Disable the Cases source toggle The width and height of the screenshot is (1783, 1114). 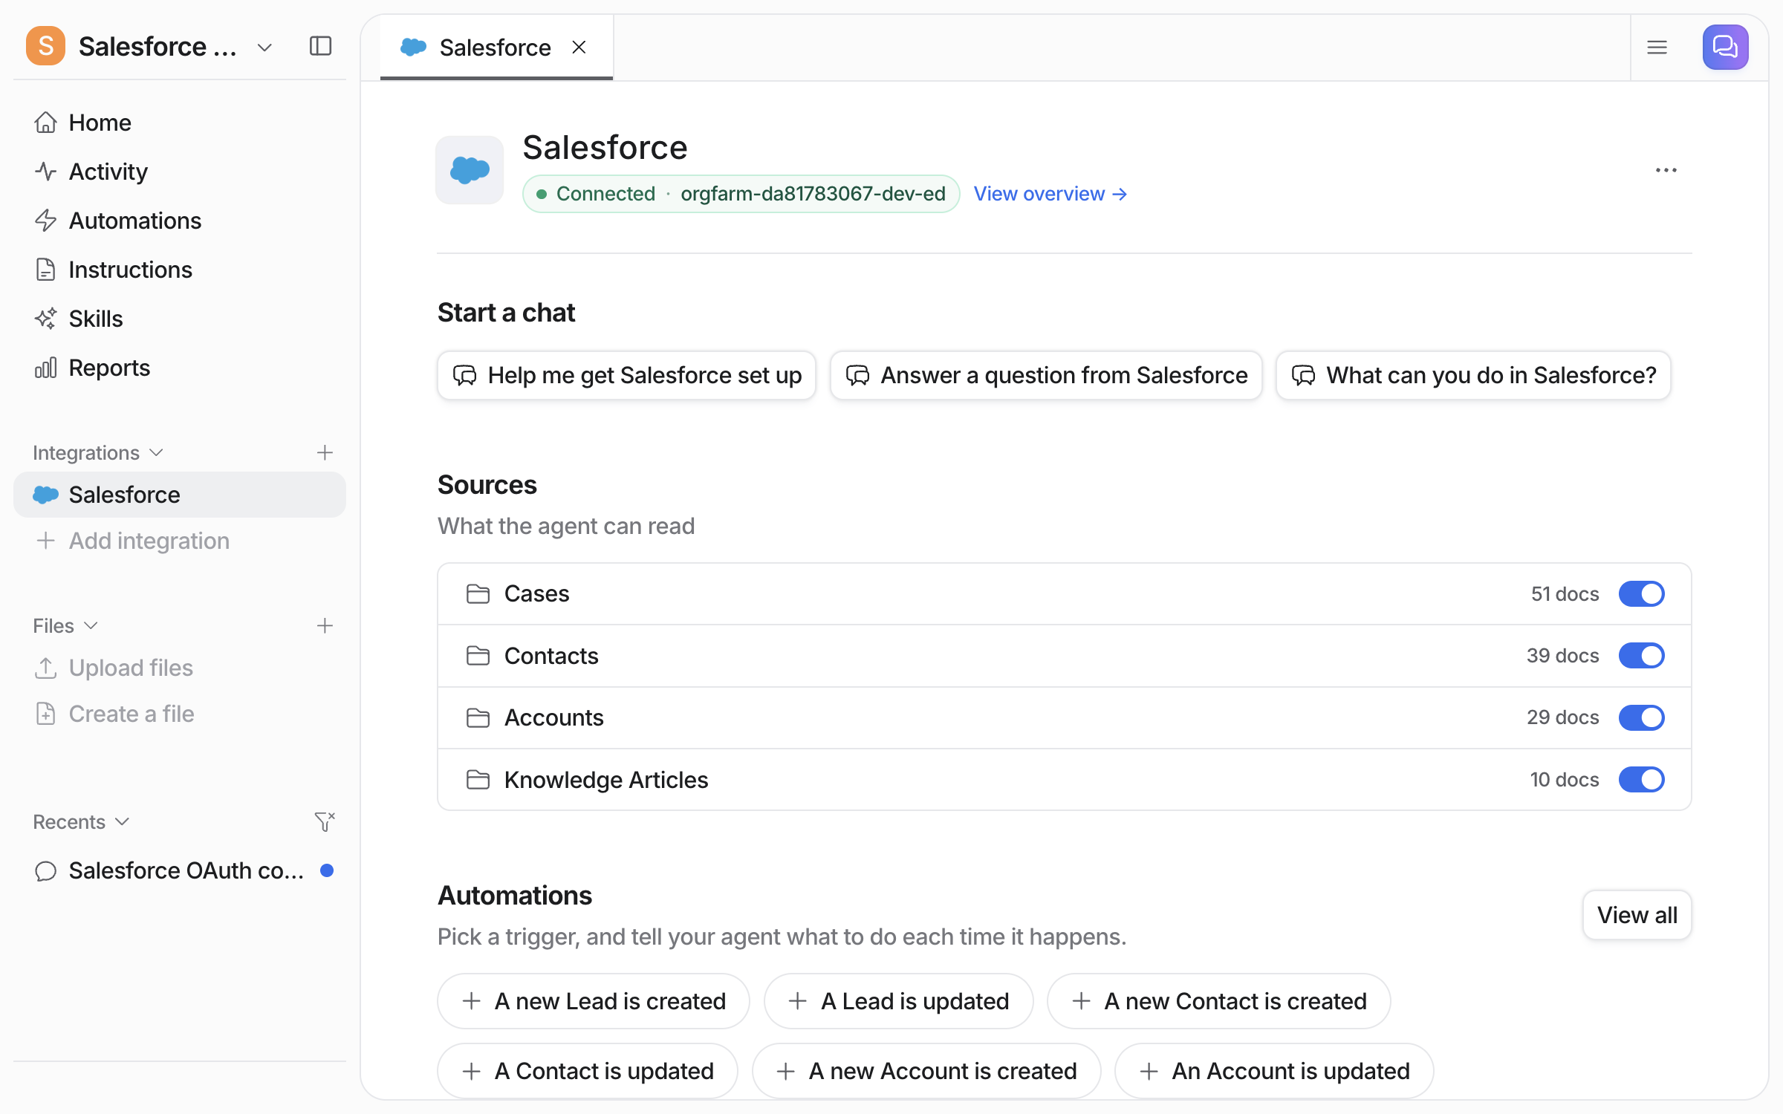click(1641, 593)
